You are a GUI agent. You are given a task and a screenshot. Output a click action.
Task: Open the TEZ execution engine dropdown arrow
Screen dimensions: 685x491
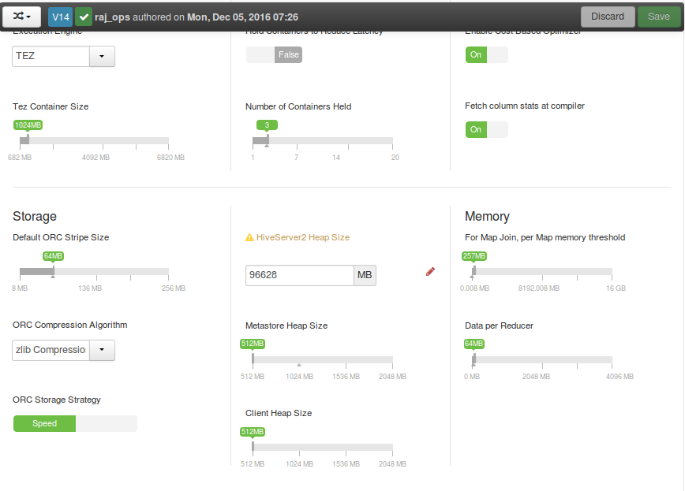102,56
